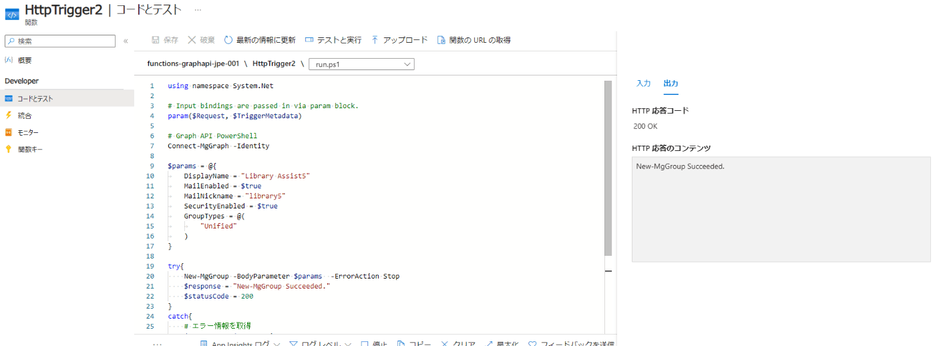Viewport: 935px width, 346px height.
Task: Open the run.ps1 file dropdown
Action: (x=361, y=65)
